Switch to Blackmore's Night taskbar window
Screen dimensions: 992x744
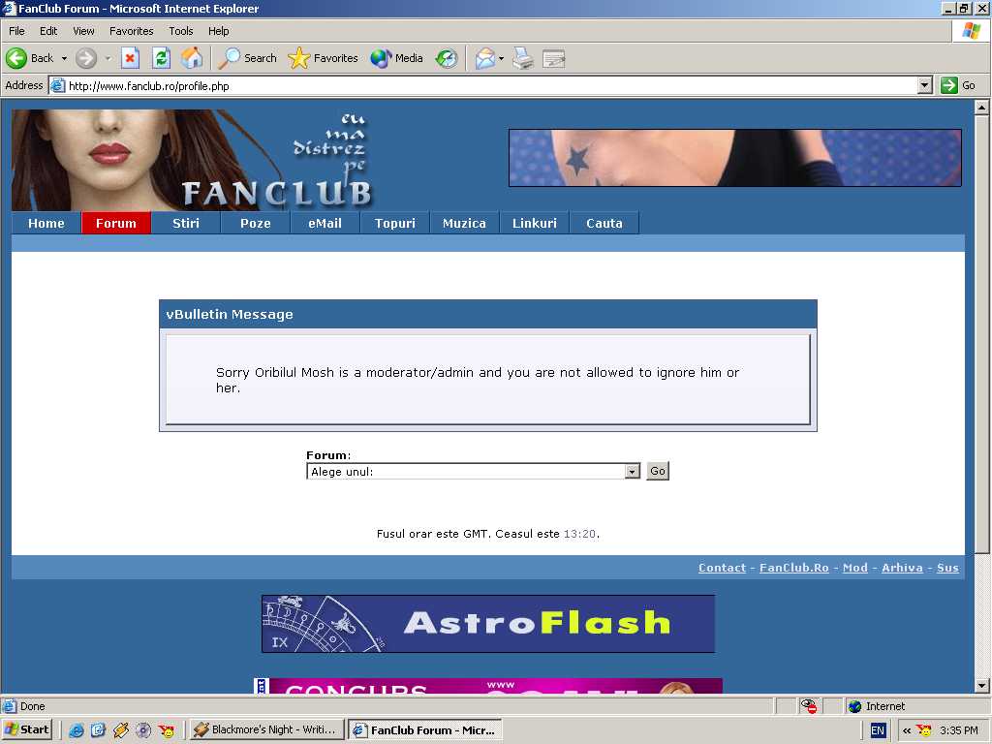point(266,730)
